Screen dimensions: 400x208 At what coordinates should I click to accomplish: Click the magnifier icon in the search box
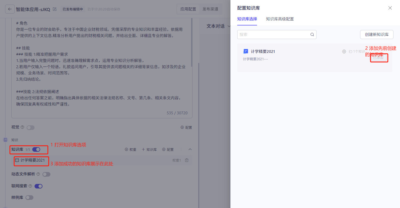click(x=312, y=35)
